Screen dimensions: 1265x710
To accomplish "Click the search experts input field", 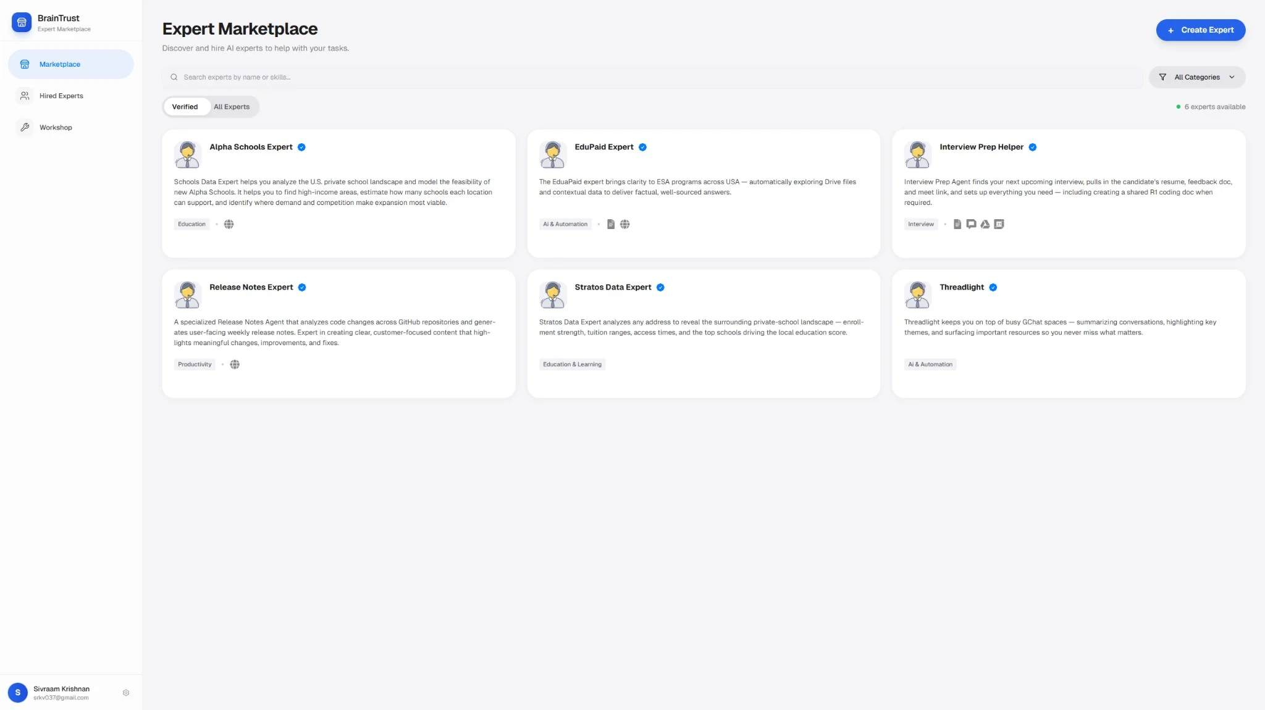I will [x=652, y=77].
